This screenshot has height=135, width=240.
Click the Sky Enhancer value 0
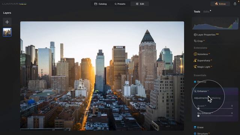click(x=232, y=113)
